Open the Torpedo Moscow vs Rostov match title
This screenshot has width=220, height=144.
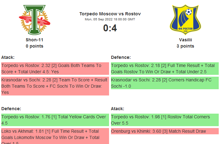(x=110, y=14)
